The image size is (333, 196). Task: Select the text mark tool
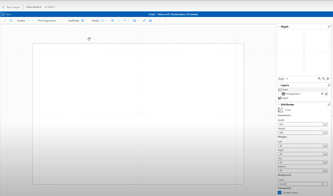[125, 20]
